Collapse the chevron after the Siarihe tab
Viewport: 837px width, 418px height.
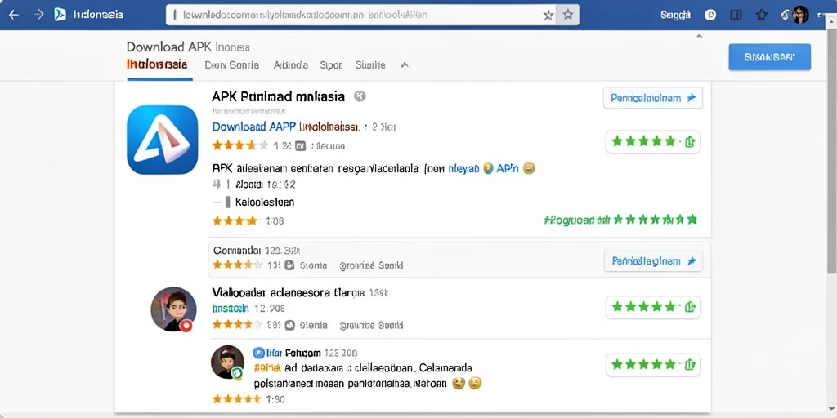(405, 65)
